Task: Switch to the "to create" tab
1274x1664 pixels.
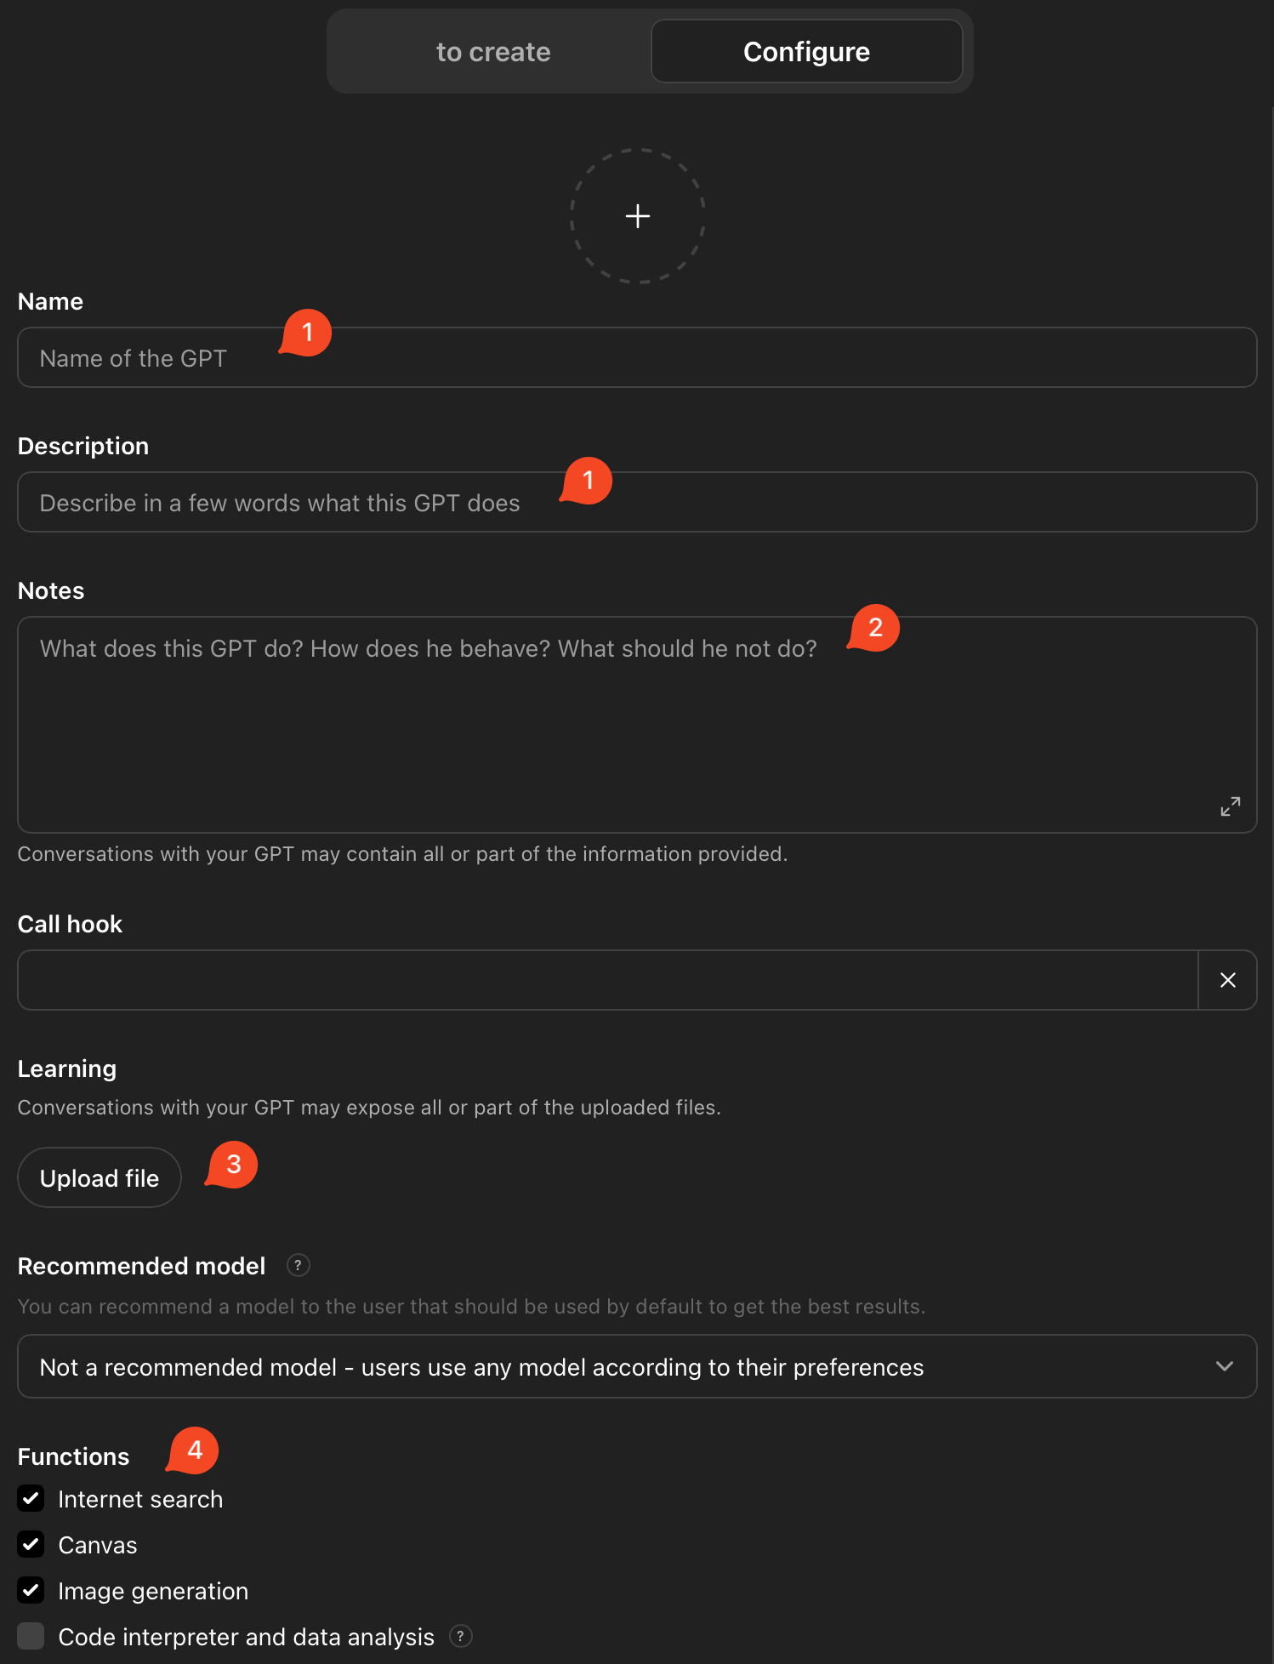Action: (492, 52)
